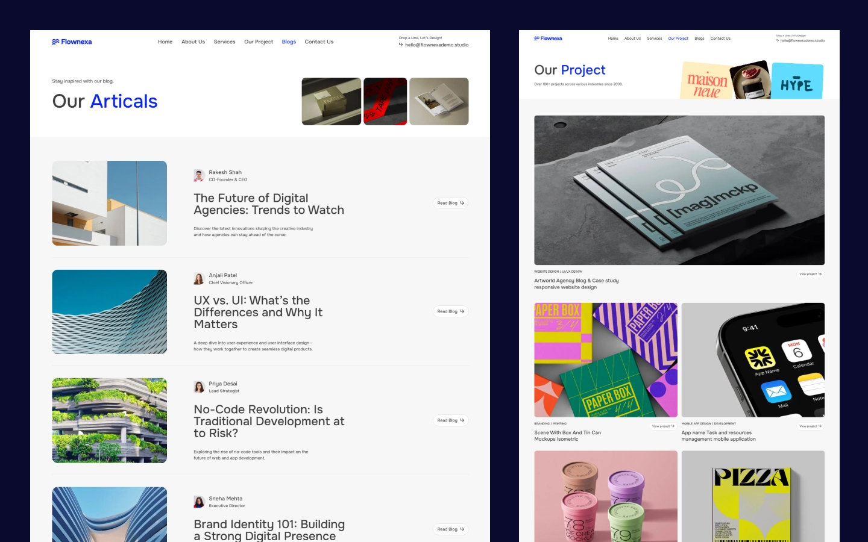Open Contact Us in Project page navigation

click(720, 39)
